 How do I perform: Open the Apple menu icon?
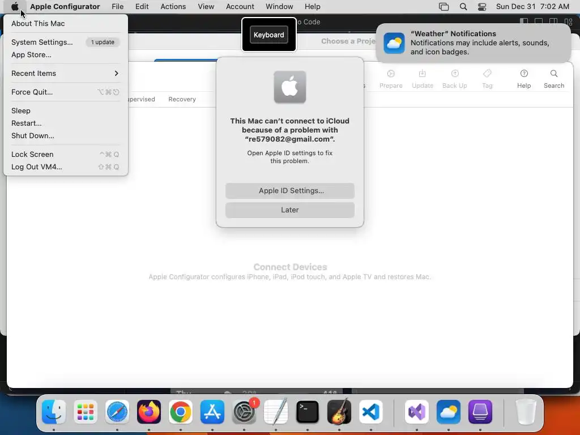15,6
